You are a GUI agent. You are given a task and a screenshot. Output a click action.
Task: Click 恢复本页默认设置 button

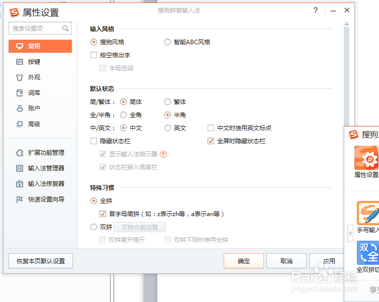pyautogui.click(x=41, y=261)
